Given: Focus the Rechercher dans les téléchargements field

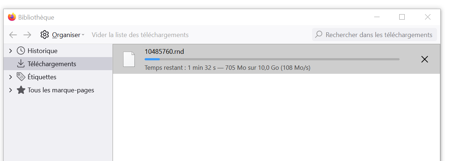Looking at the screenshot, I should coord(375,35).
